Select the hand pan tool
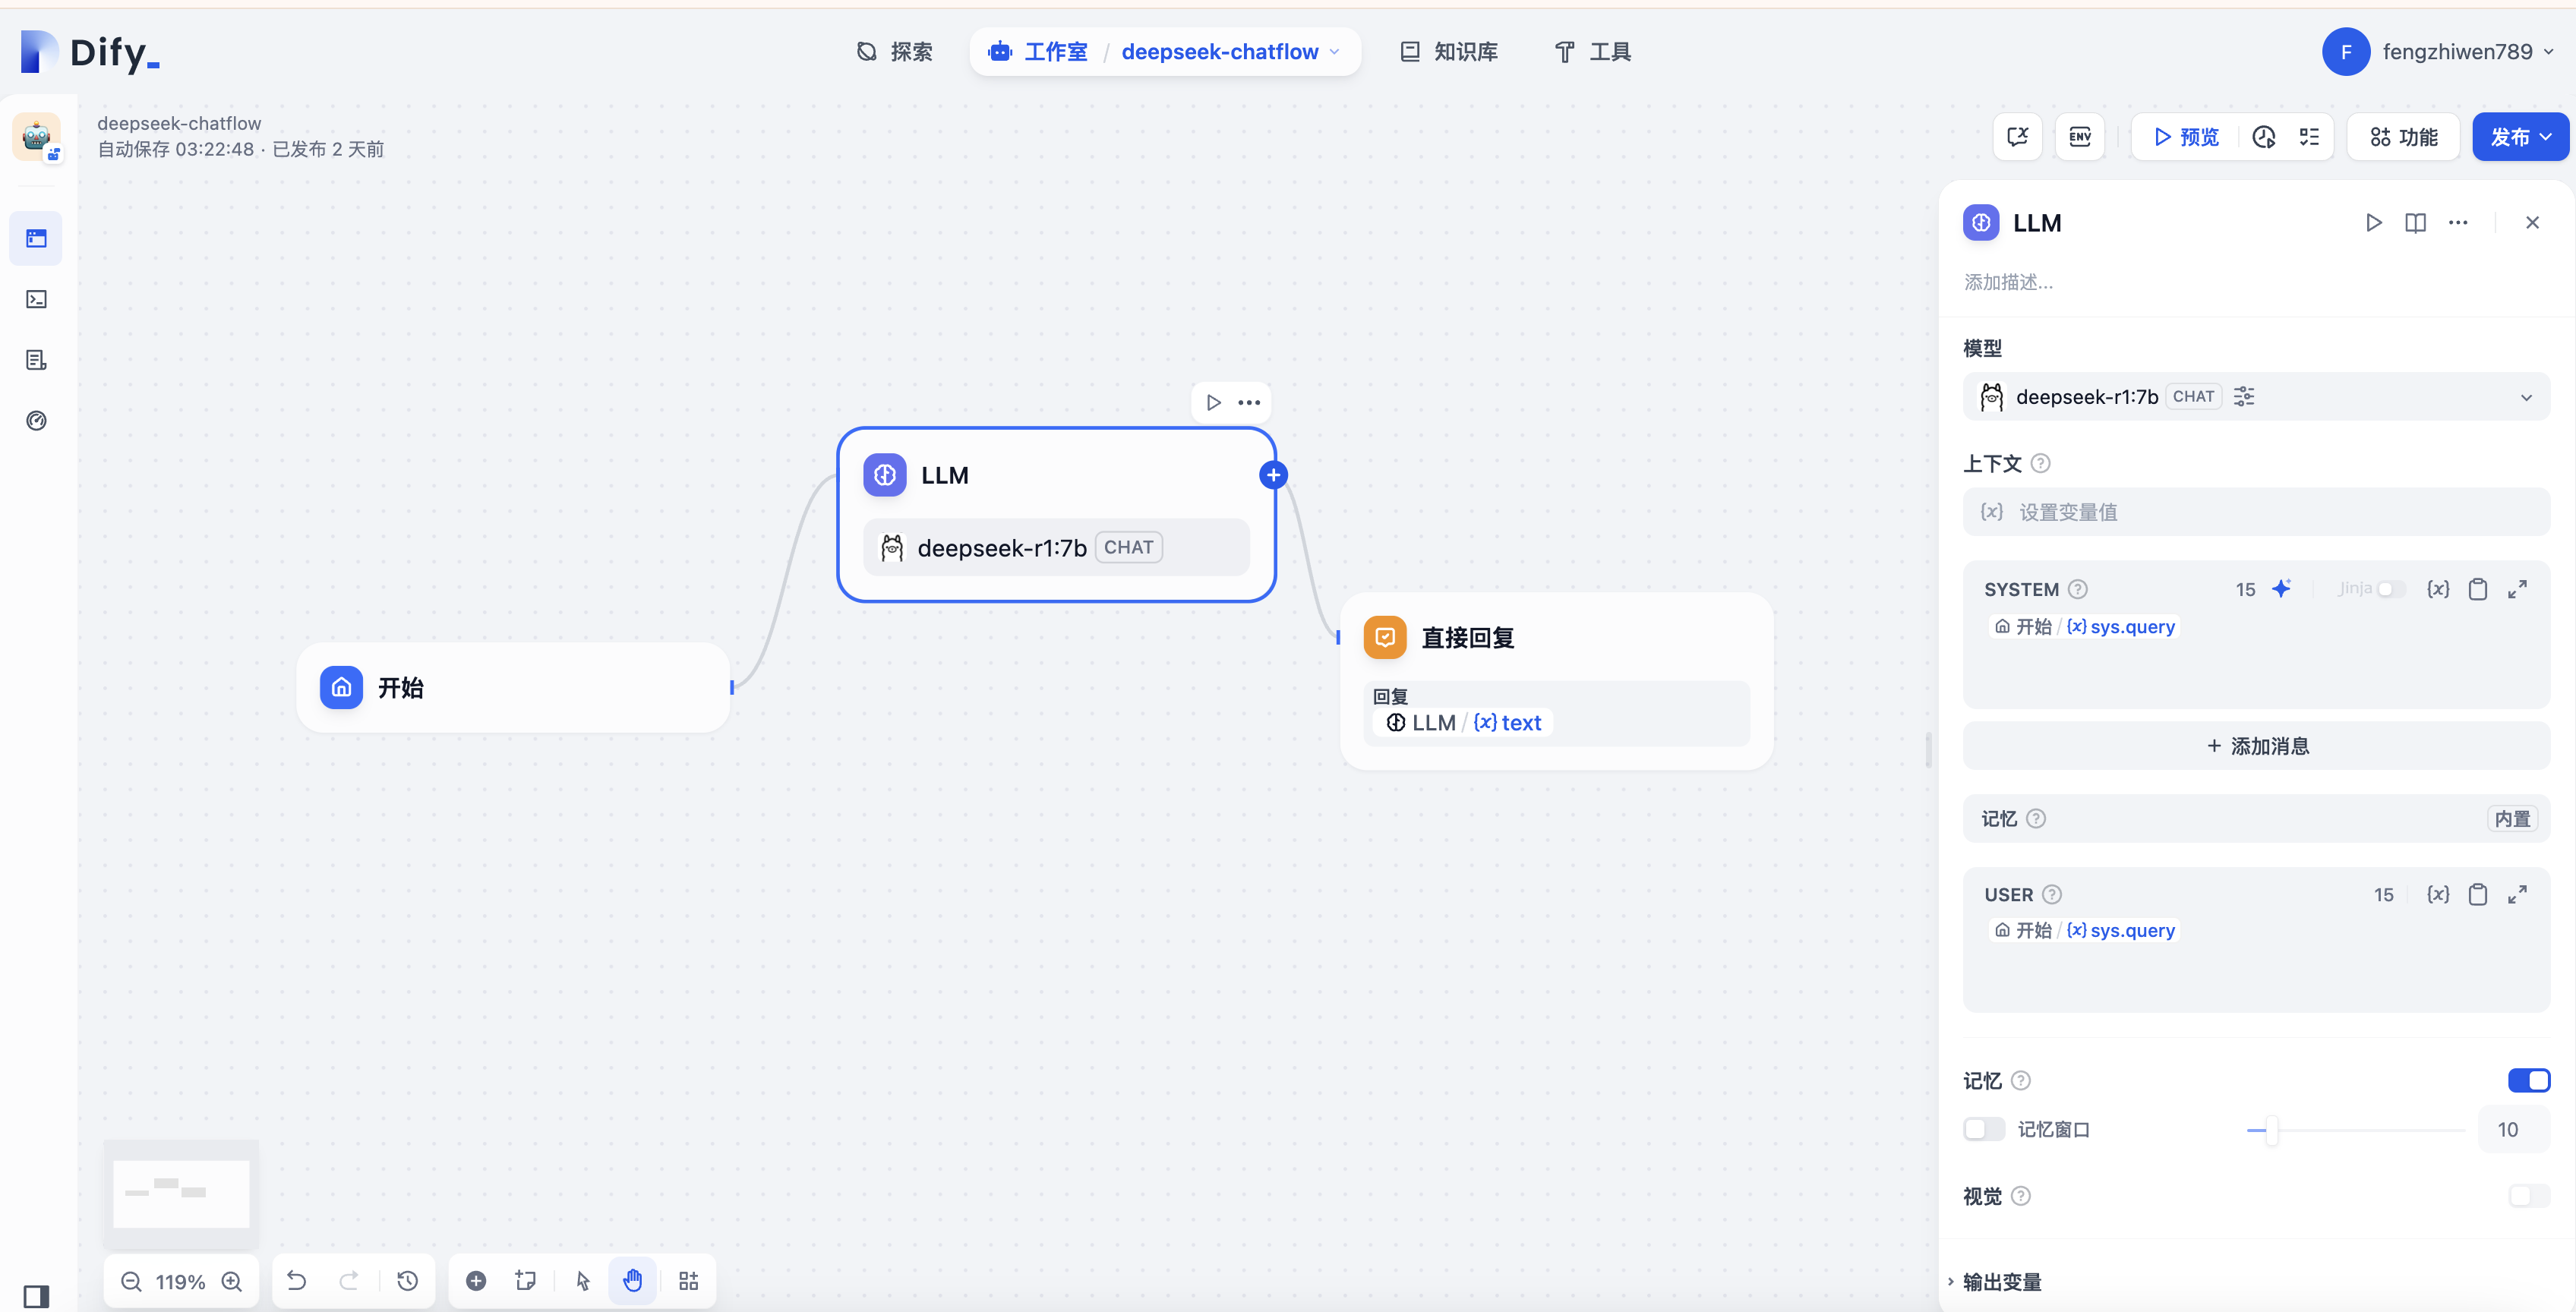 pos(633,1281)
